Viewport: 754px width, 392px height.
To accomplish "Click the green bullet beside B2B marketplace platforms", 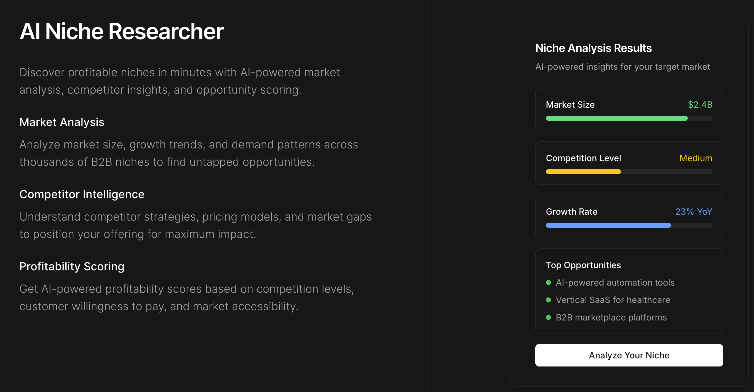I will 548,317.
